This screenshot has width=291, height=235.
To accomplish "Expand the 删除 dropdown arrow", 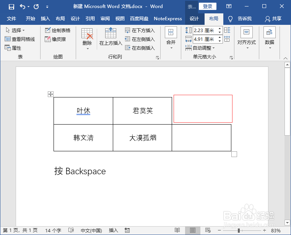I will pos(88,49).
